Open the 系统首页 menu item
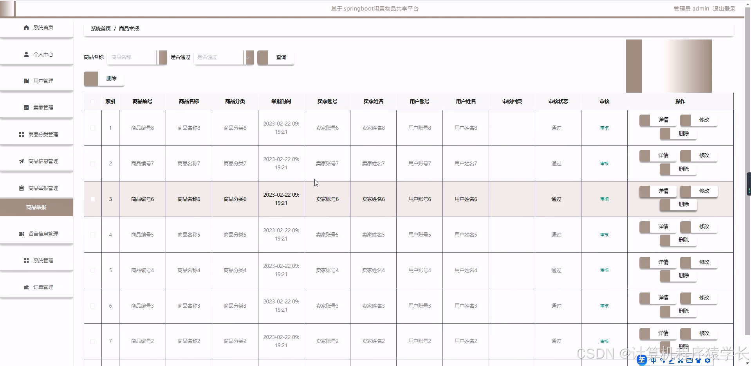The height and width of the screenshot is (366, 751). point(37,27)
